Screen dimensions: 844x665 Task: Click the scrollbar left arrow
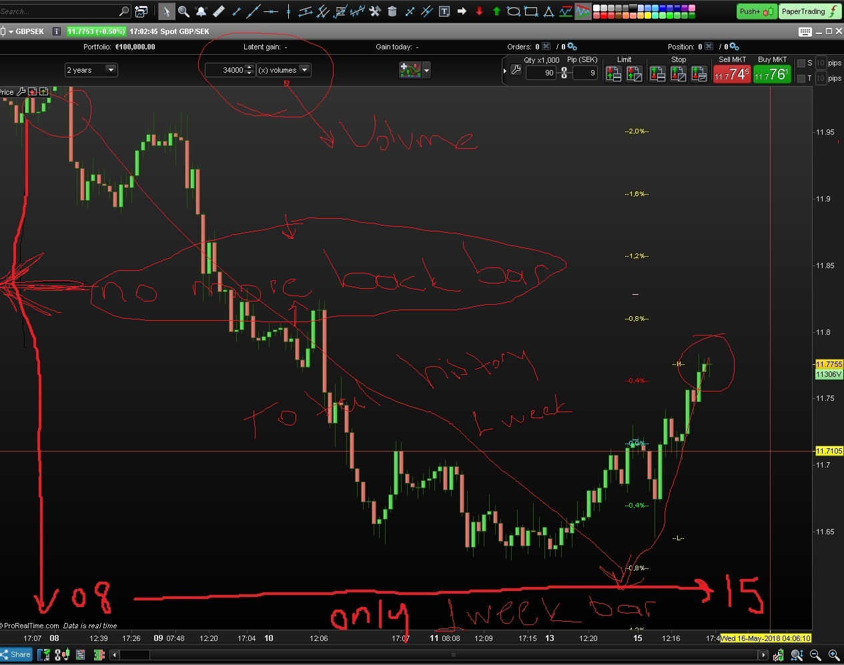[x=114, y=655]
